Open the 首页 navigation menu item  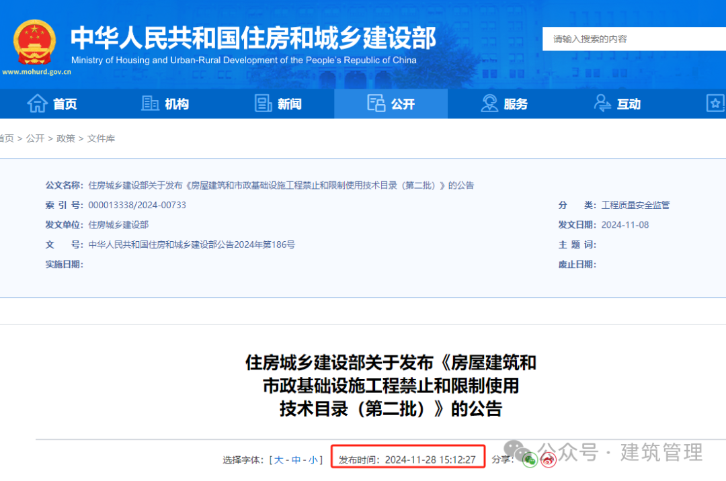(64, 103)
